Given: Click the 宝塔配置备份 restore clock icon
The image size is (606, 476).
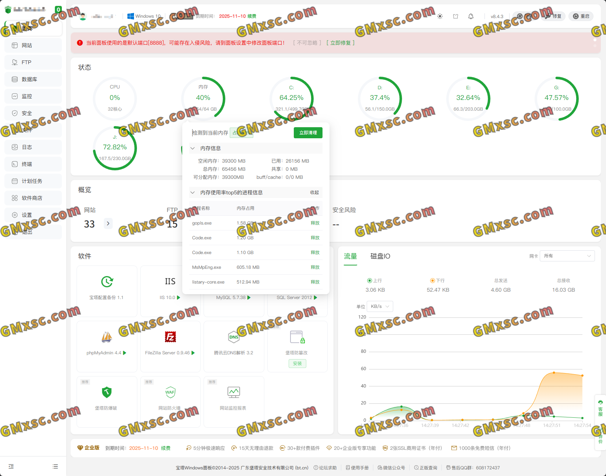Looking at the screenshot, I should (x=107, y=282).
